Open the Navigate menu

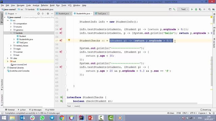(x=21, y=5)
